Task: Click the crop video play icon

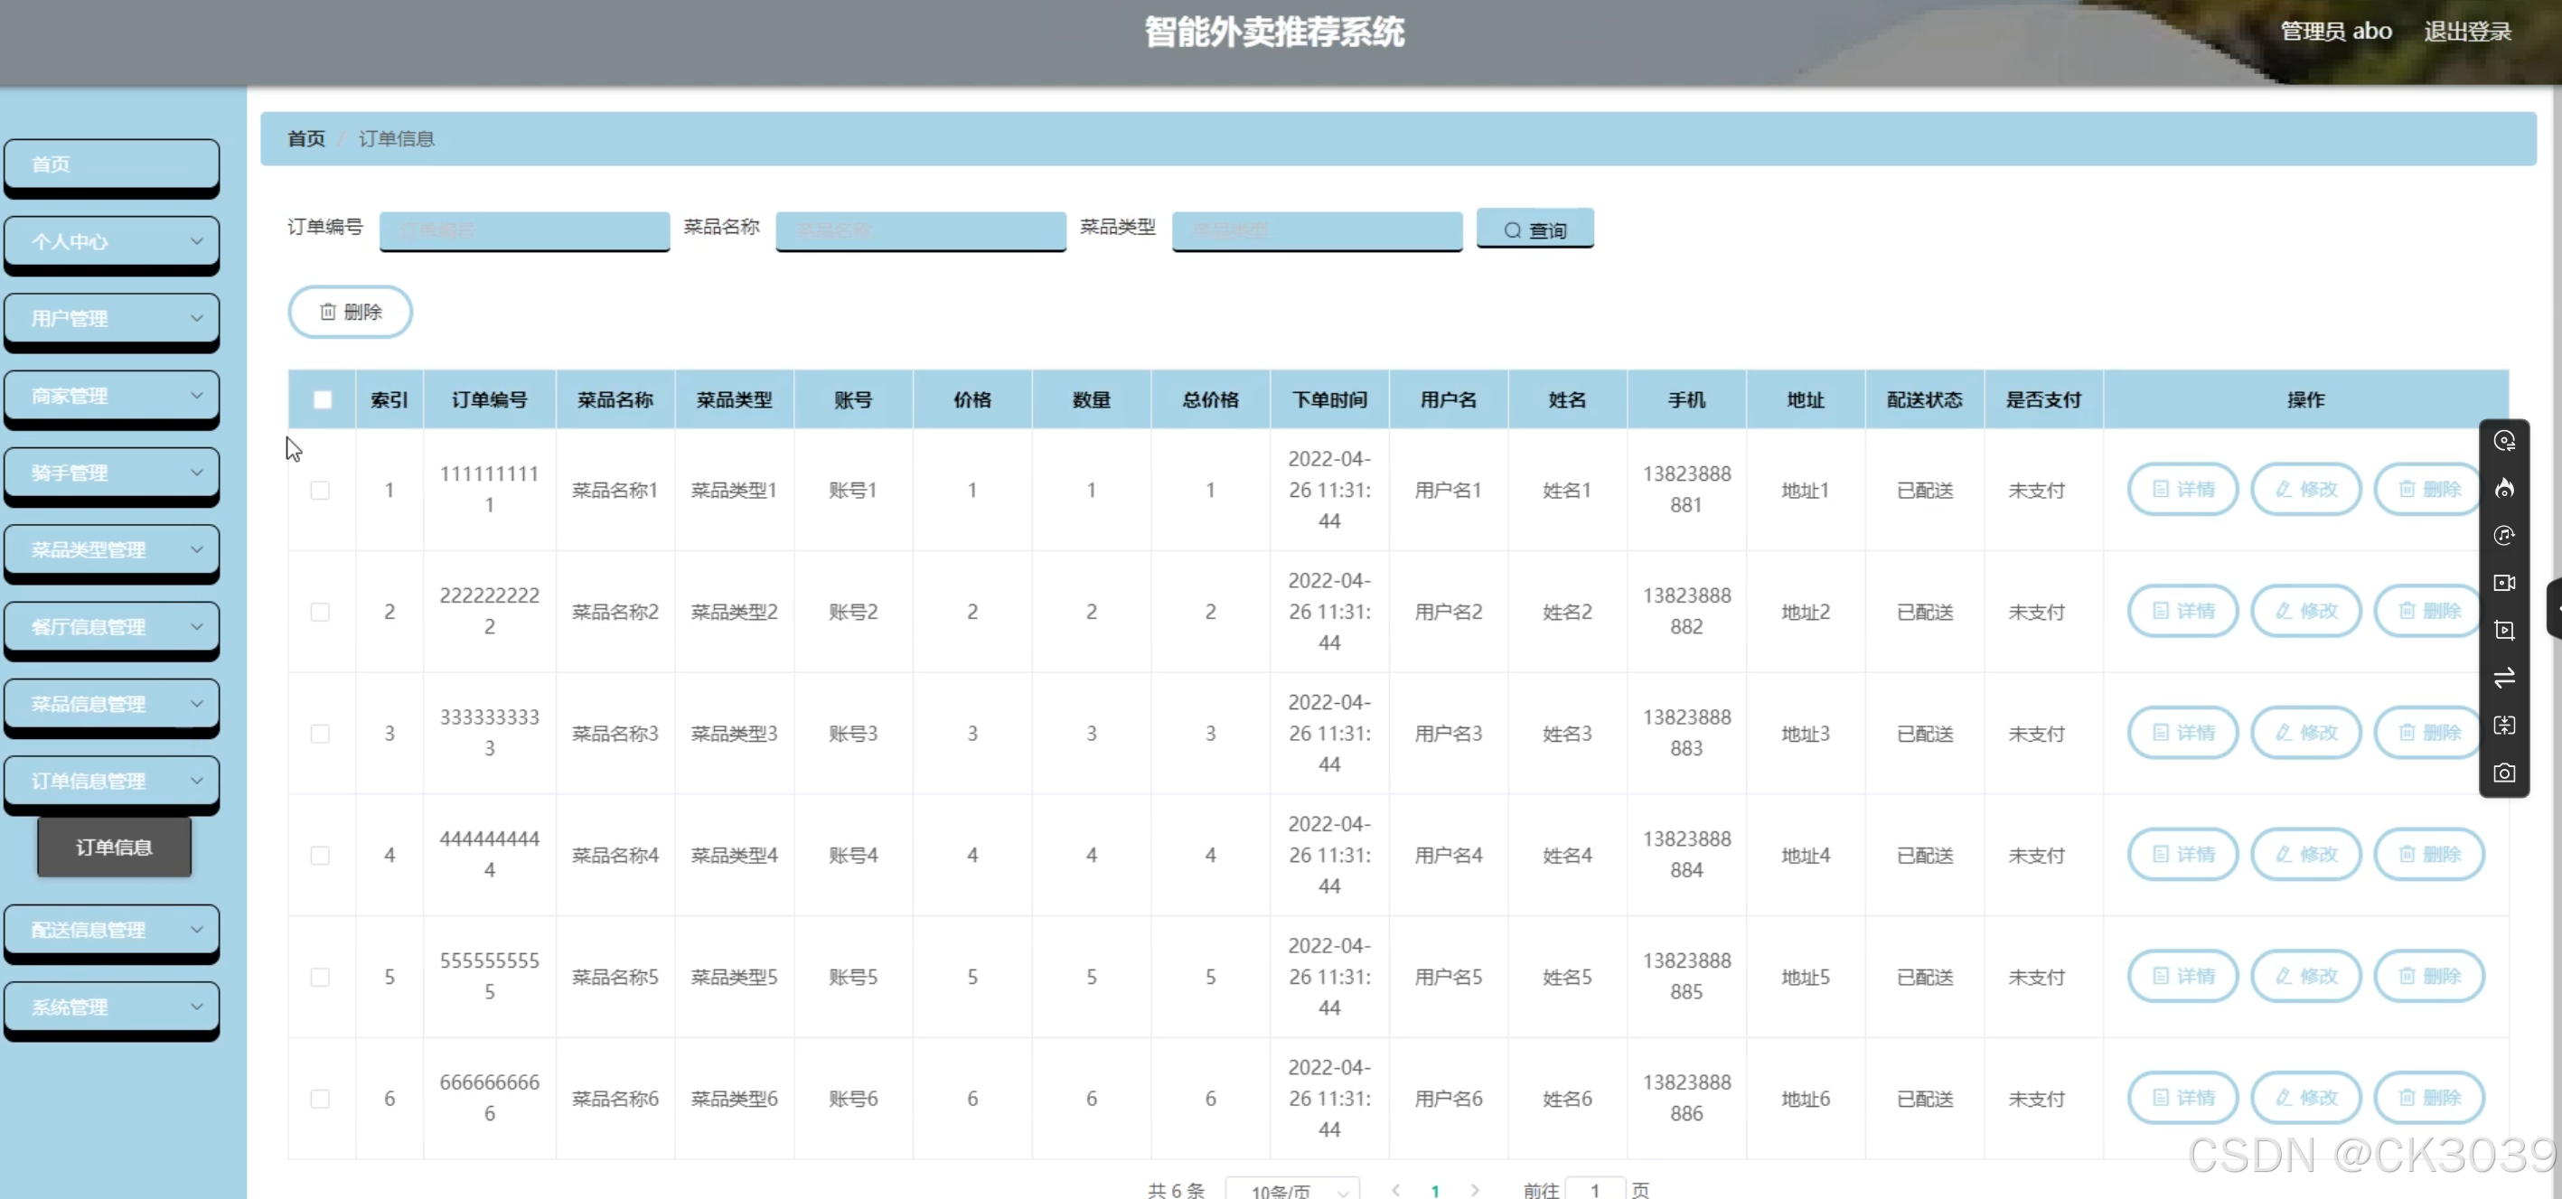Action: pos(2503,631)
